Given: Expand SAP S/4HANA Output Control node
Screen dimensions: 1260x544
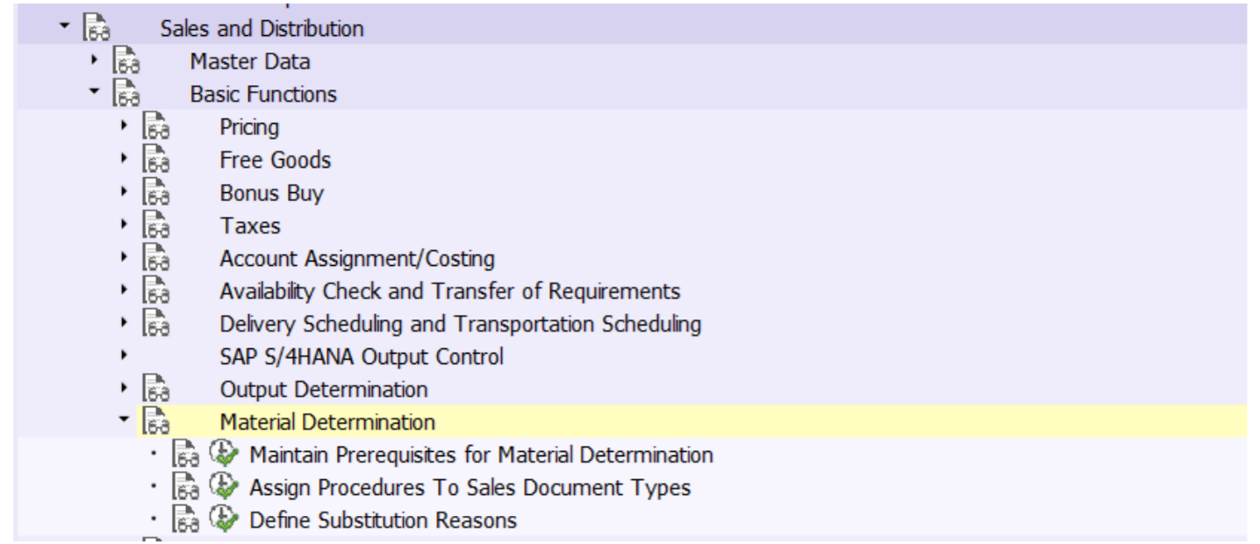Looking at the screenshot, I should pos(124,356).
